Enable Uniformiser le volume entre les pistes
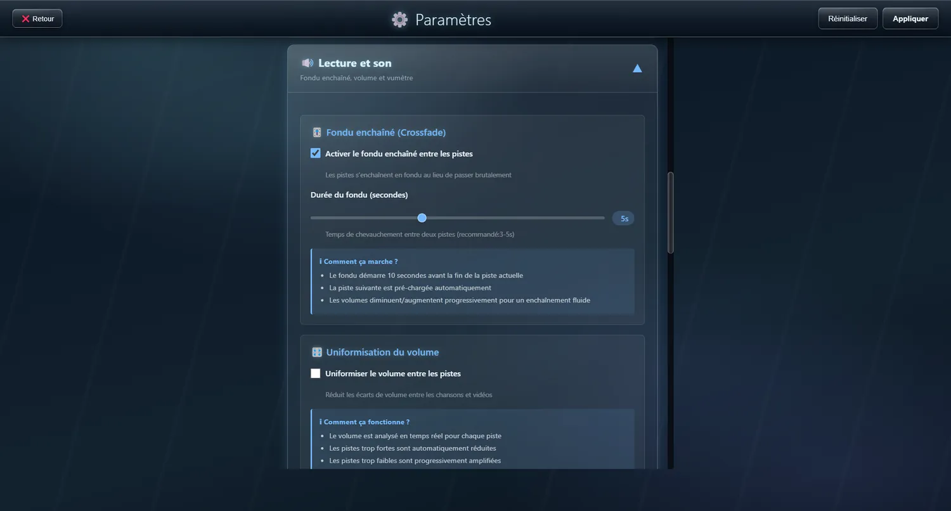Image resolution: width=951 pixels, height=511 pixels. (x=316, y=373)
